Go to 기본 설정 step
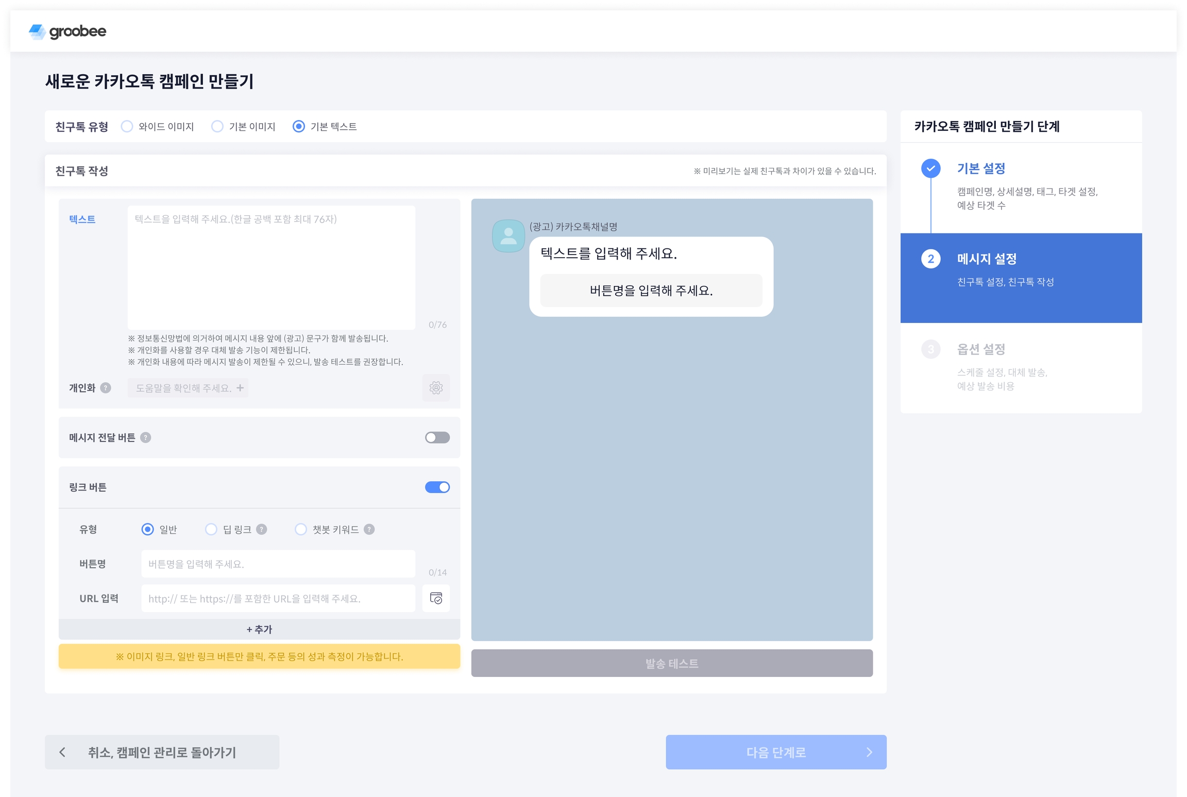 (980, 168)
